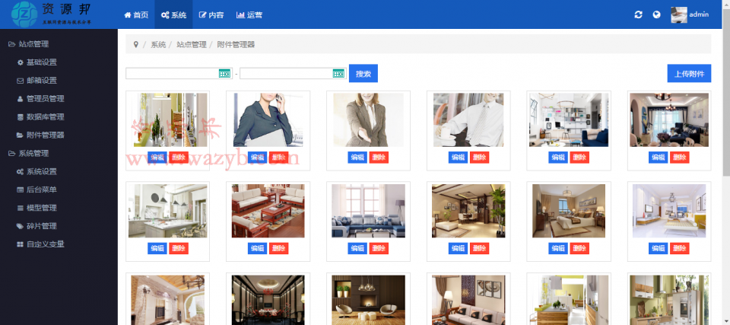
Task: Click 删除 under woman on phone image
Action: pos(279,158)
